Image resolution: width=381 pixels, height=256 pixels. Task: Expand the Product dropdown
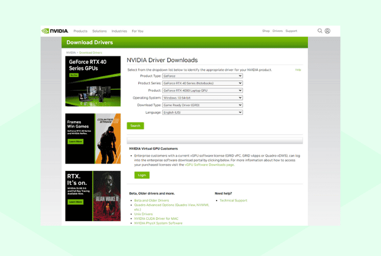pos(203,90)
